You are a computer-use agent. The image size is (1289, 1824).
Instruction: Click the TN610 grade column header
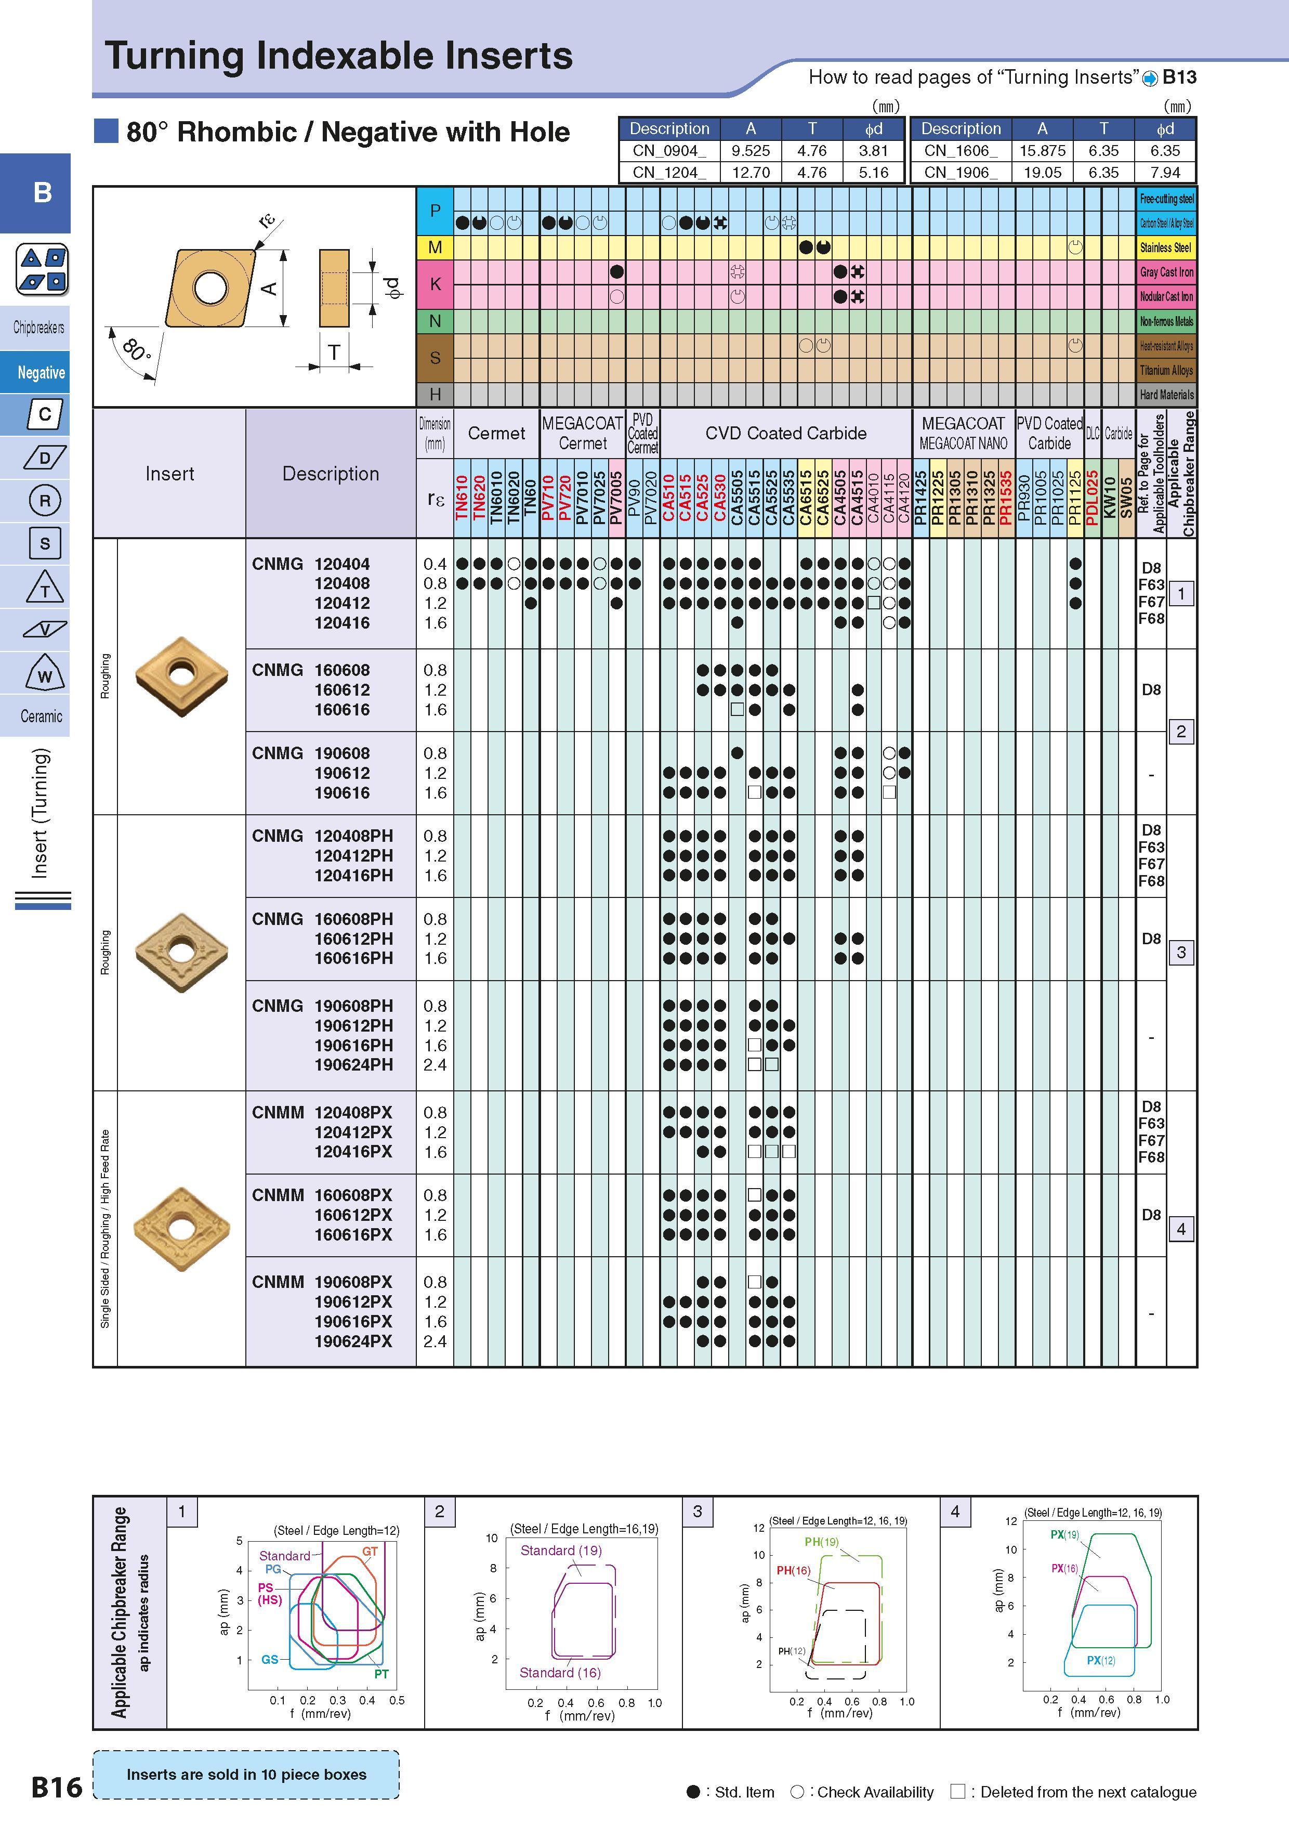click(x=462, y=497)
